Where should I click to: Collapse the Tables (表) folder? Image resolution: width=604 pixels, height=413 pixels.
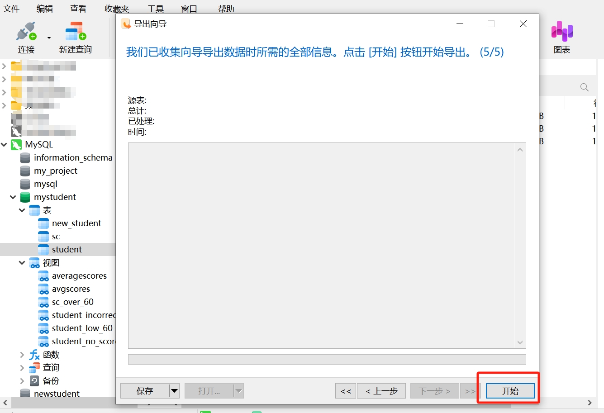tap(22, 210)
